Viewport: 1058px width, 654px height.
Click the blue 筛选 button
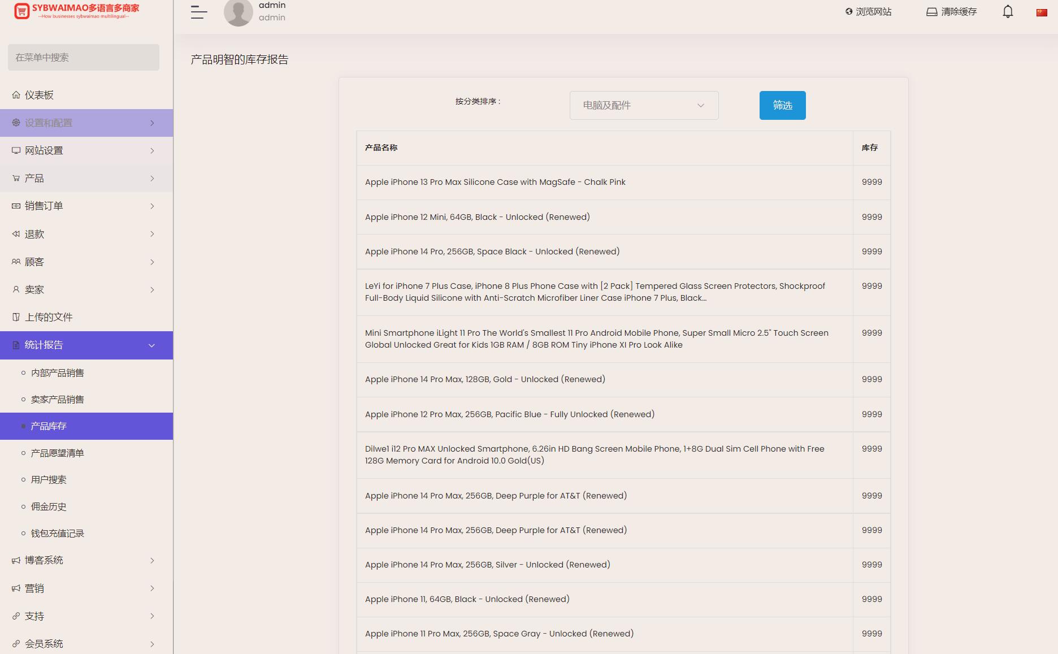click(782, 105)
